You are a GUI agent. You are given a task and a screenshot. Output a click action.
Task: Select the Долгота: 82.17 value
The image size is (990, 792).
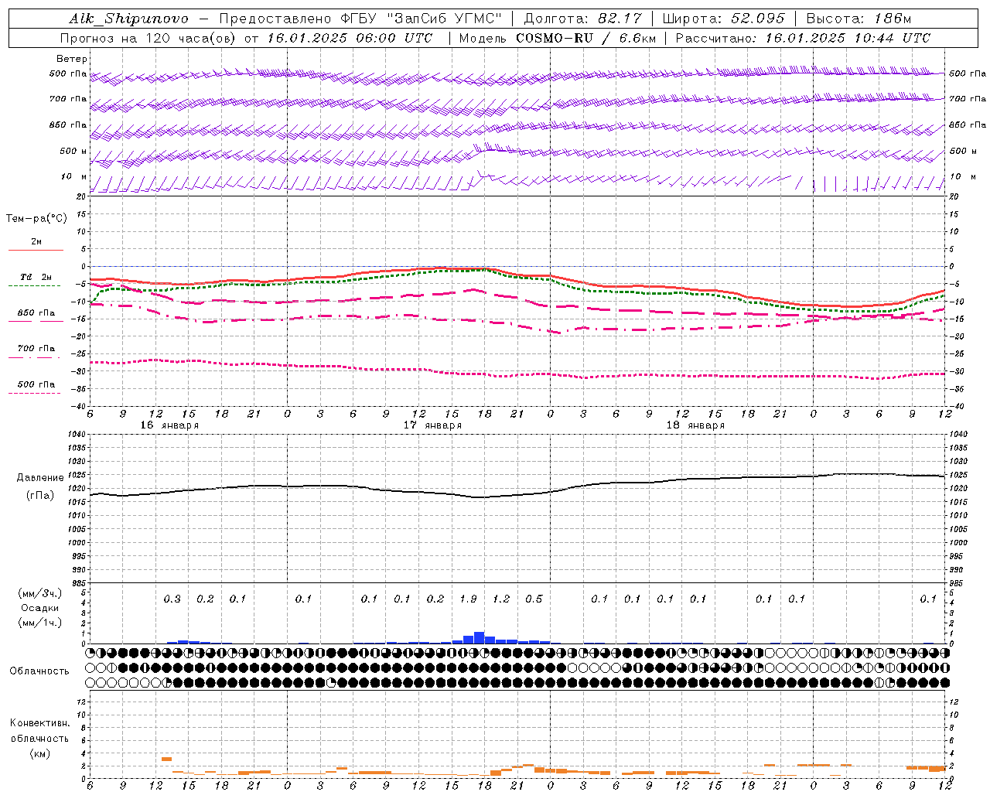click(x=583, y=19)
